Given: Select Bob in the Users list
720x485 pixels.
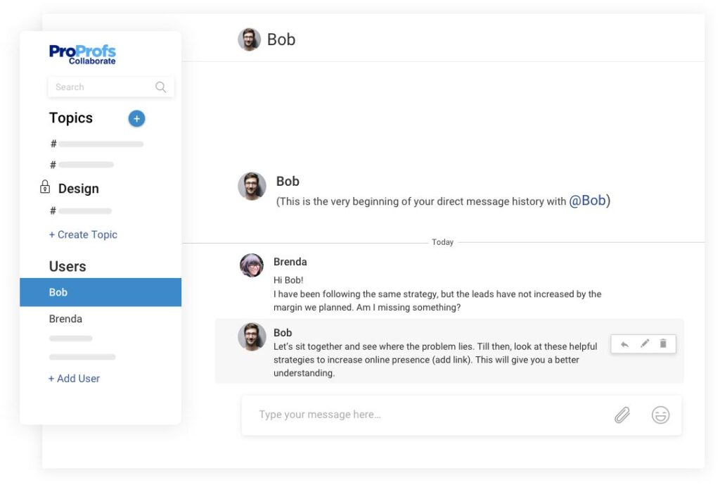Looking at the screenshot, I should pyautogui.click(x=101, y=292).
